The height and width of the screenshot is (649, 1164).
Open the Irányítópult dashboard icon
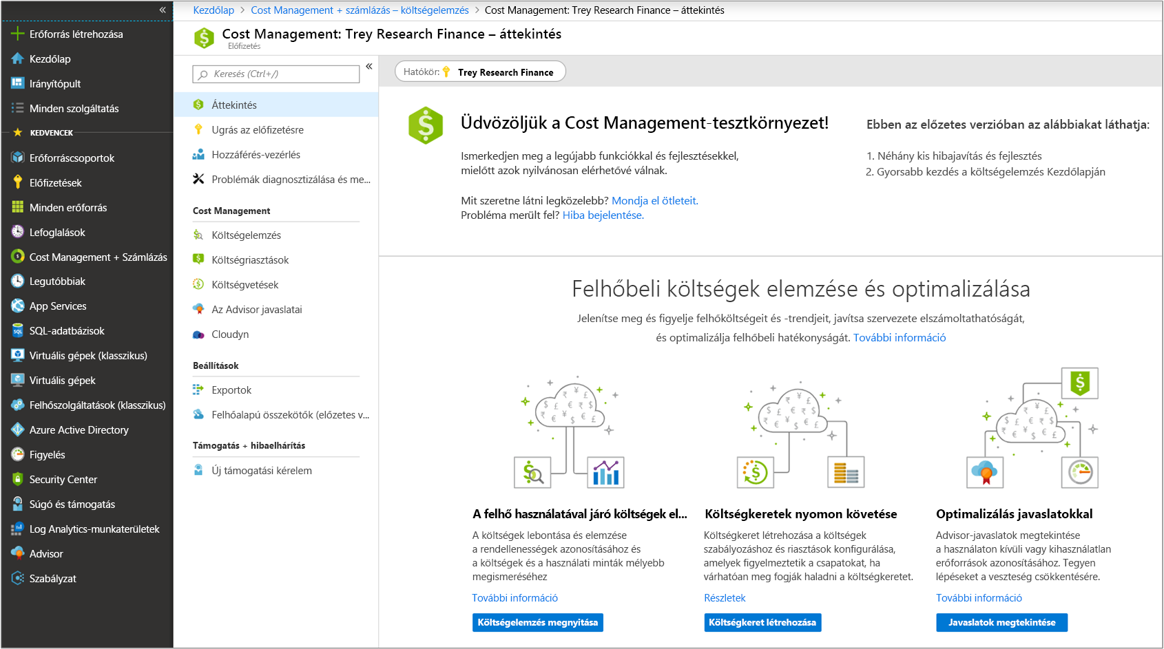pyautogui.click(x=17, y=83)
